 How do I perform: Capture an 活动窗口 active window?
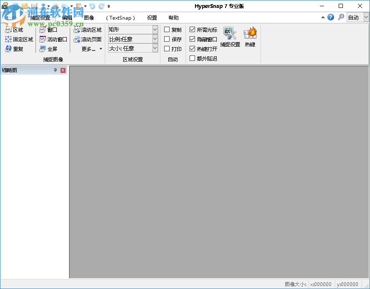click(53, 39)
